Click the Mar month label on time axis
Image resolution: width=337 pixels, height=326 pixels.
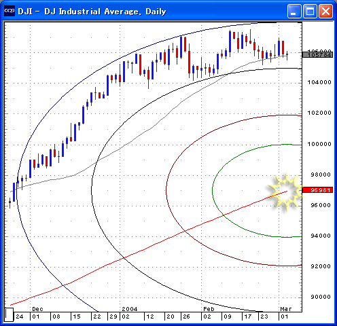(286, 309)
